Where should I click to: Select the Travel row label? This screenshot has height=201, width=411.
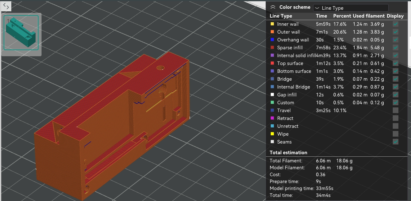[284, 110]
